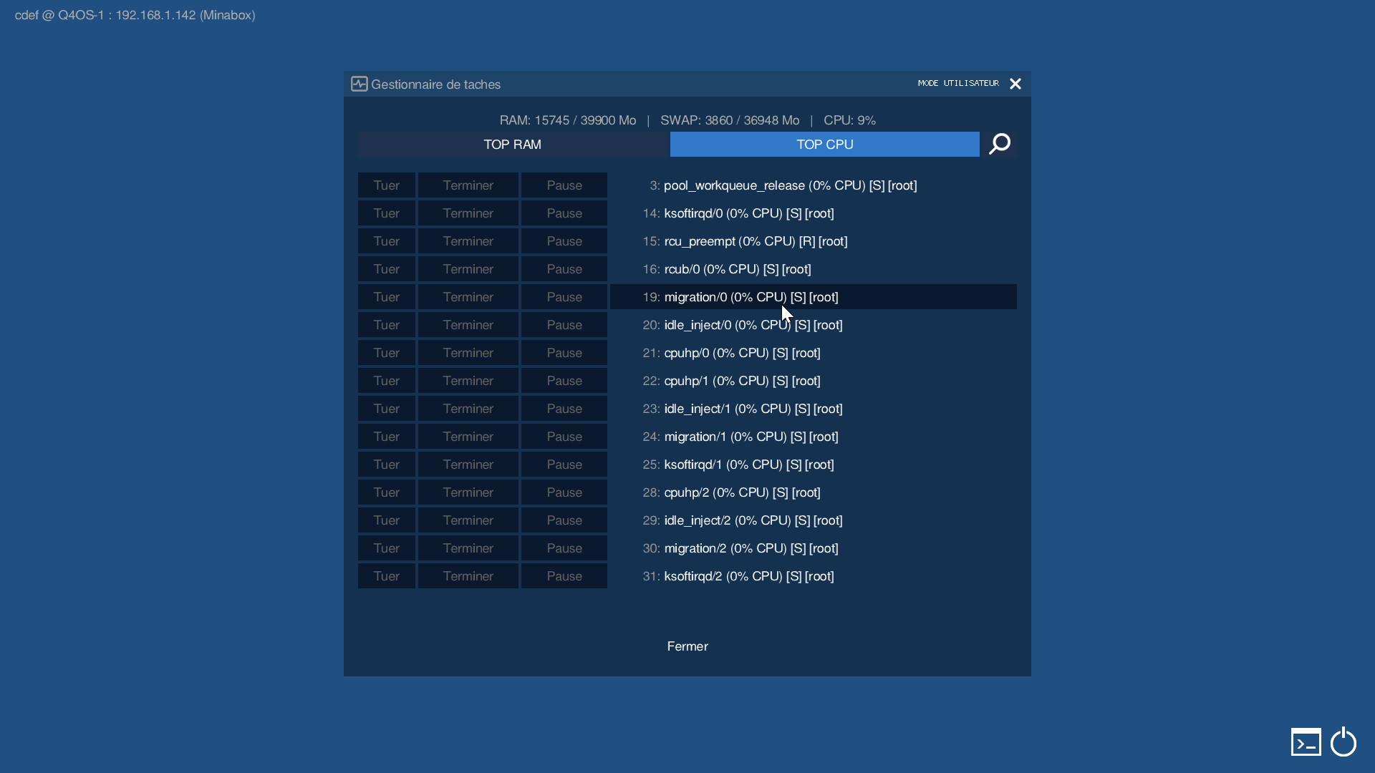Click Pause for idle_inject/1

pyautogui.click(x=564, y=409)
